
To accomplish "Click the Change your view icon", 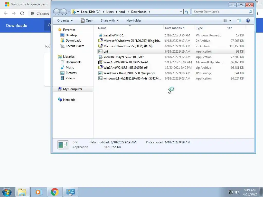I will pyautogui.click(x=224, y=21).
